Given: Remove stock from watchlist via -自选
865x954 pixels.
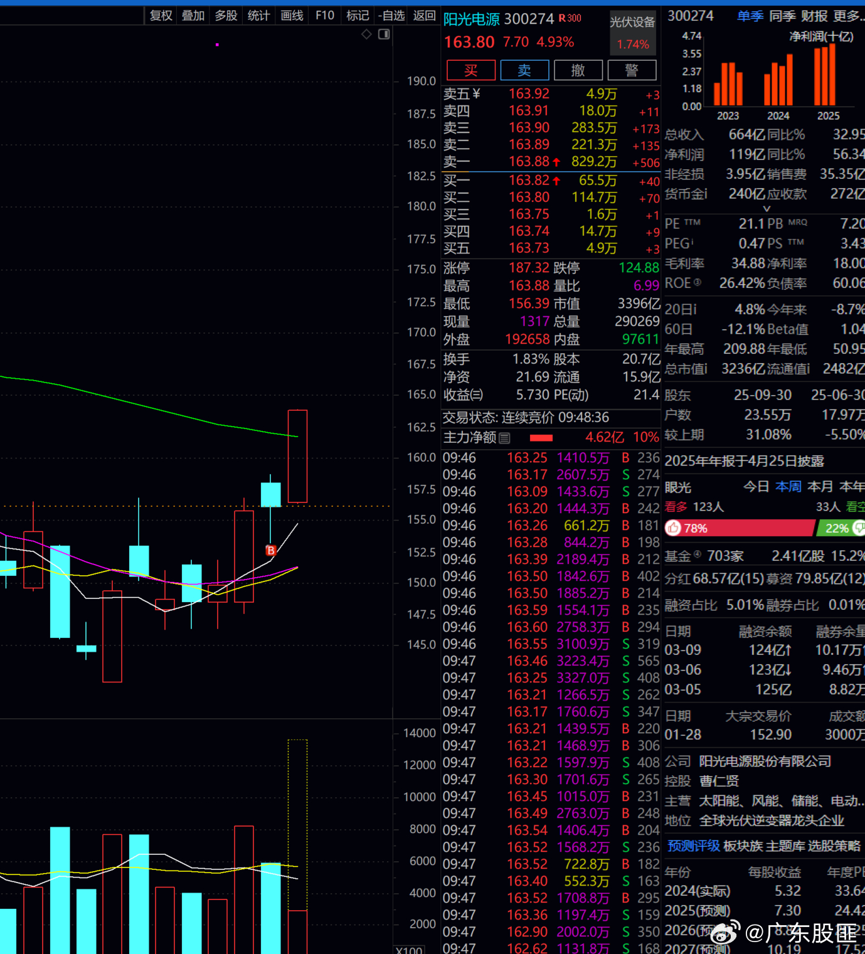Looking at the screenshot, I should pyautogui.click(x=391, y=16).
